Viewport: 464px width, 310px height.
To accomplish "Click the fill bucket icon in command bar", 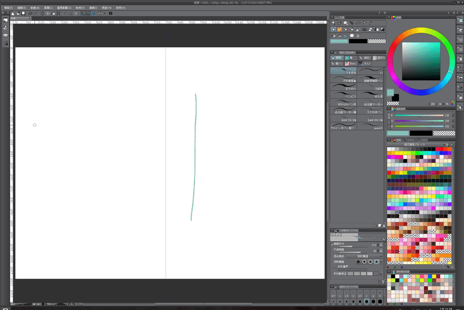I will pos(53,13).
